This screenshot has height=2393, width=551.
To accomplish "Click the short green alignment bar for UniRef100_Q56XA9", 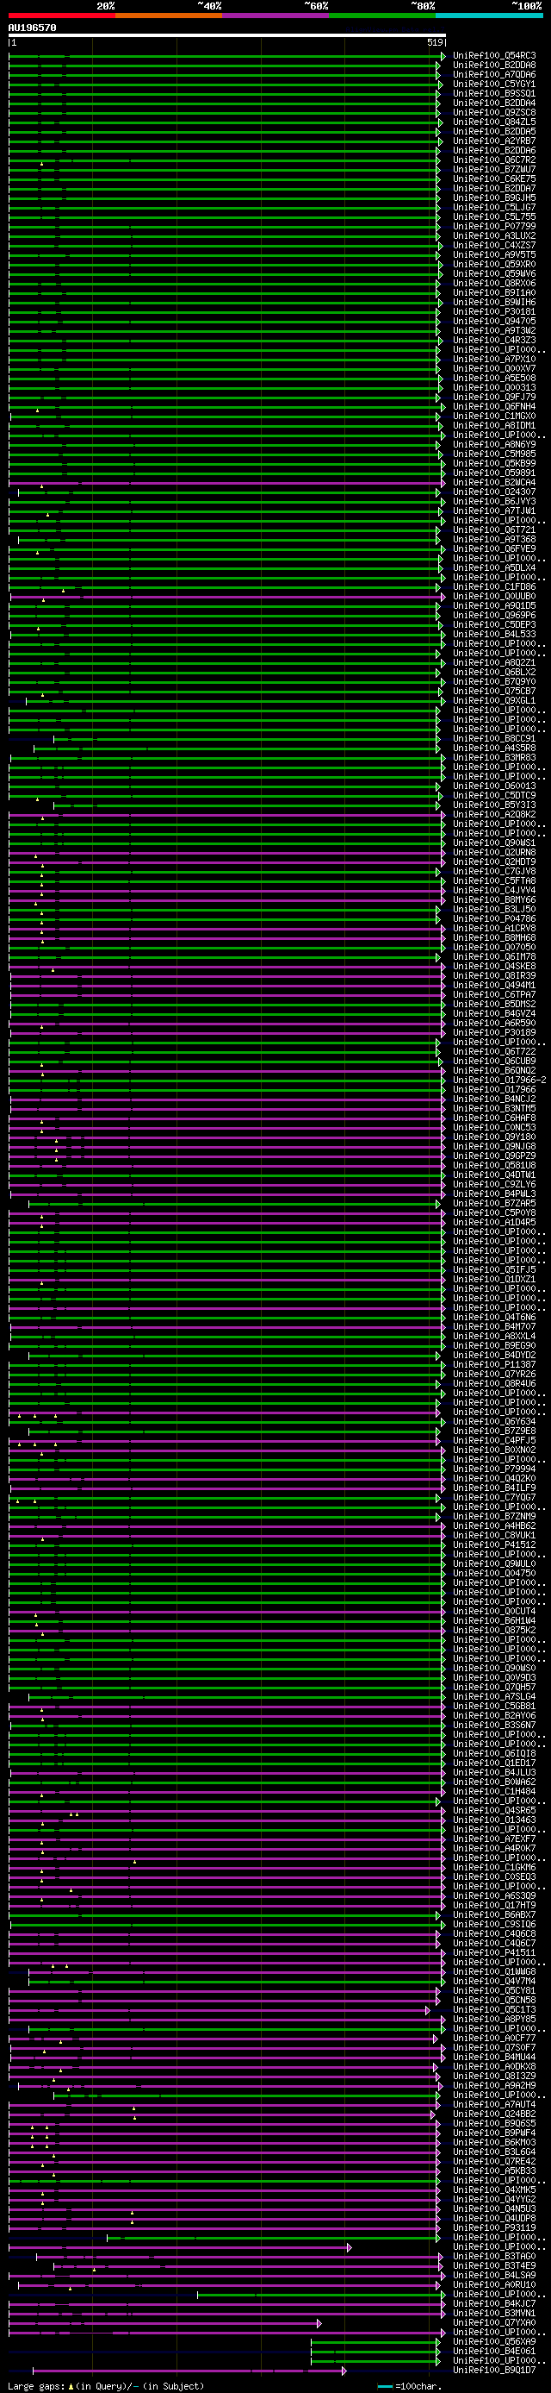I will (375, 2341).
